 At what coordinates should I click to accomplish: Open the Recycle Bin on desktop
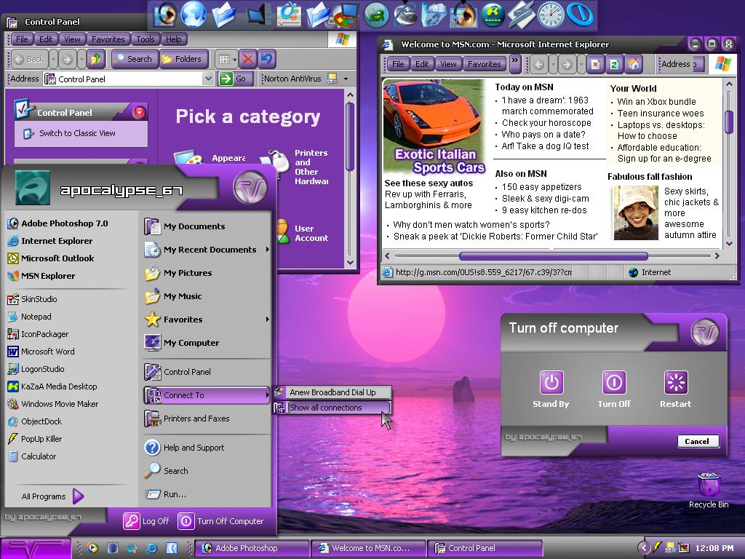[709, 490]
